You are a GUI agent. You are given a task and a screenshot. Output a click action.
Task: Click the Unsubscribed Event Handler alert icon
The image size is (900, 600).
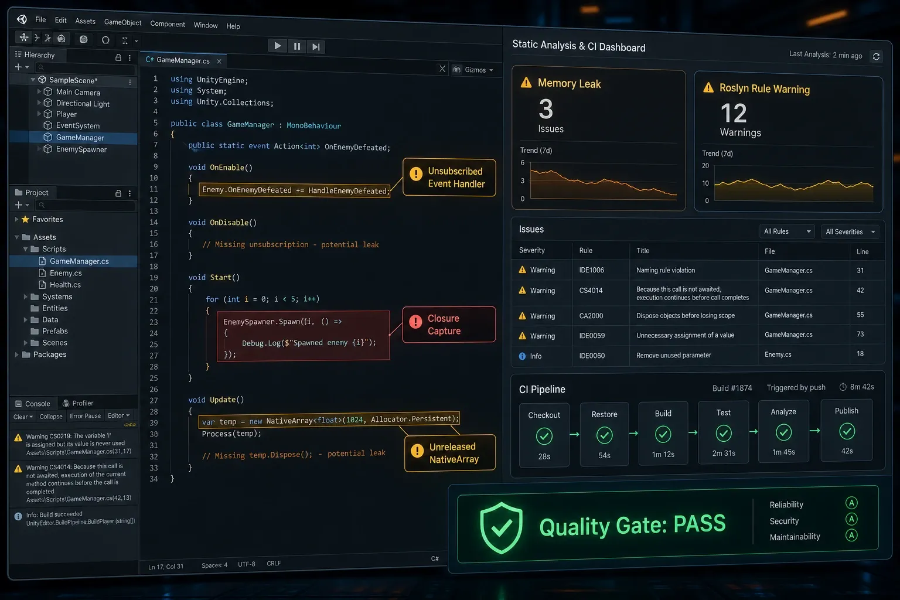click(416, 173)
